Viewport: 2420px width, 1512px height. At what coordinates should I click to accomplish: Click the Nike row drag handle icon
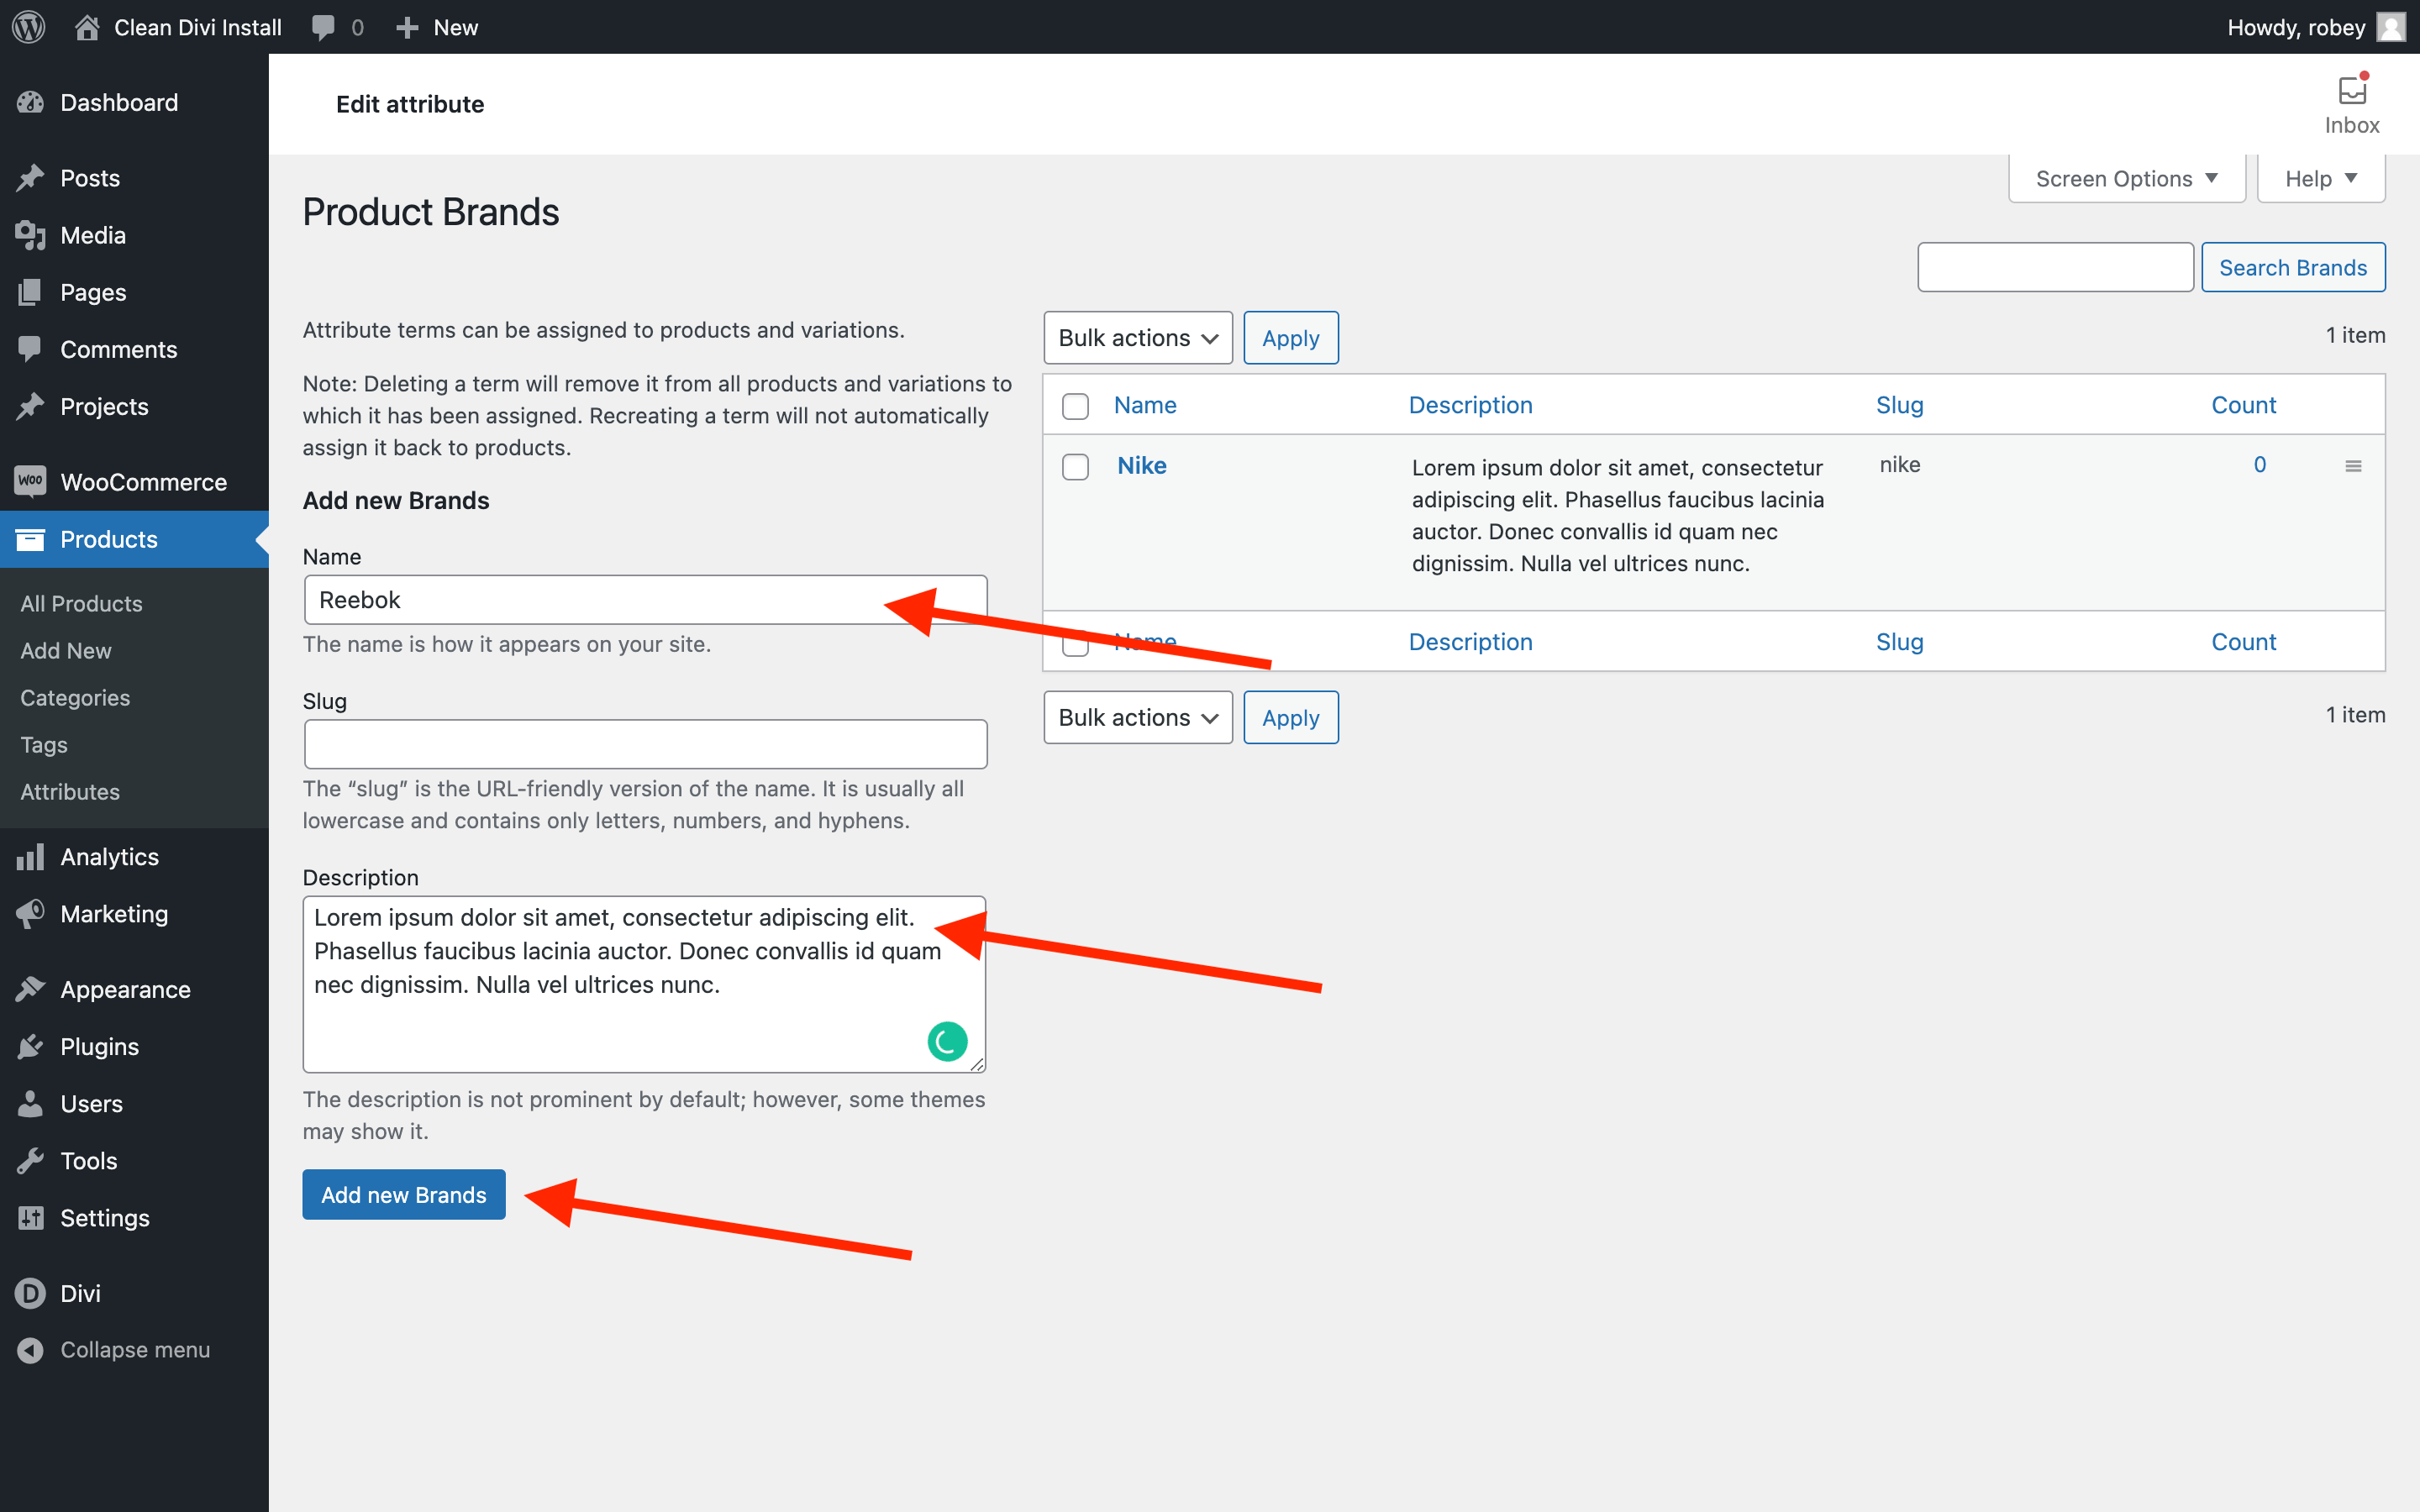point(2353,466)
